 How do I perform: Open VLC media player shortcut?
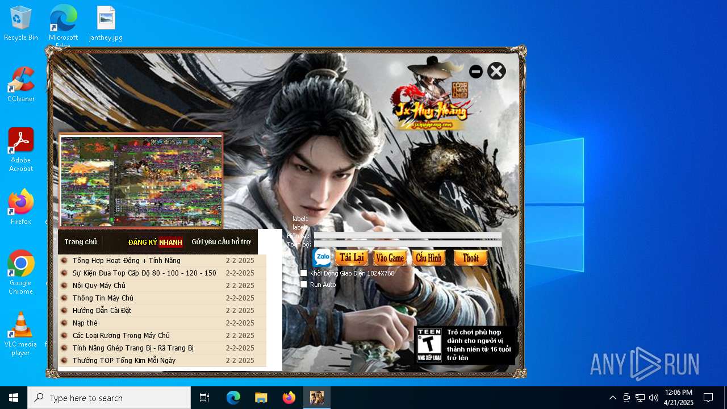21,334
